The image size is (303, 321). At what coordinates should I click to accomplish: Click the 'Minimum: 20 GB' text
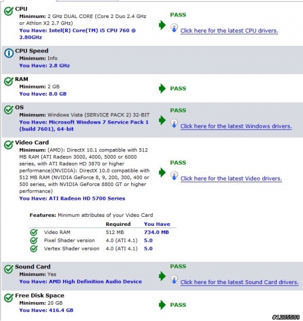[x=41, y=303]
